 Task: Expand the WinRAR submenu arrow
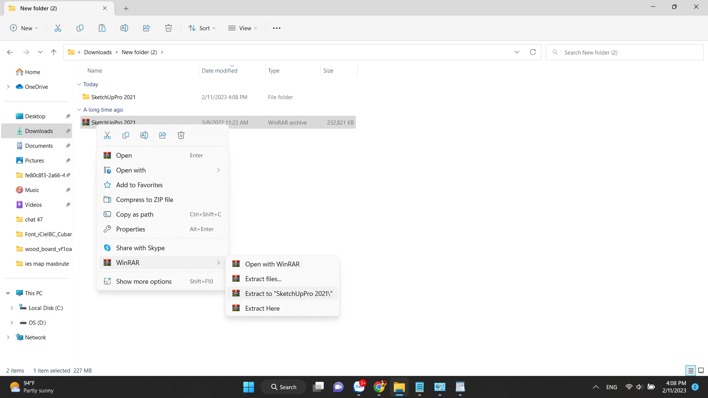[218, 262]
